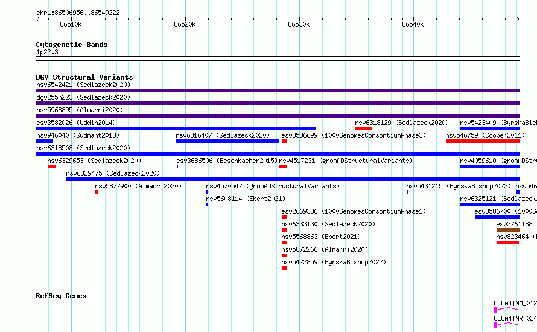
Task: Click nsv6318508 (Sedlazeck2020) label
Action: pyautogui.click(x=83, y=148)
